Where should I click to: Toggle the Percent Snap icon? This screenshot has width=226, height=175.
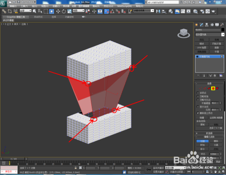(x=118, y=11)
